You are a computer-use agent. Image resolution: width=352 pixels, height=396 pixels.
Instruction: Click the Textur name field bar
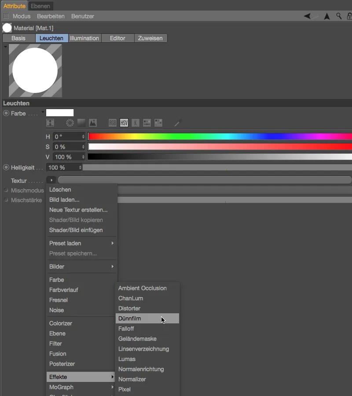click(x=205, y=180)
